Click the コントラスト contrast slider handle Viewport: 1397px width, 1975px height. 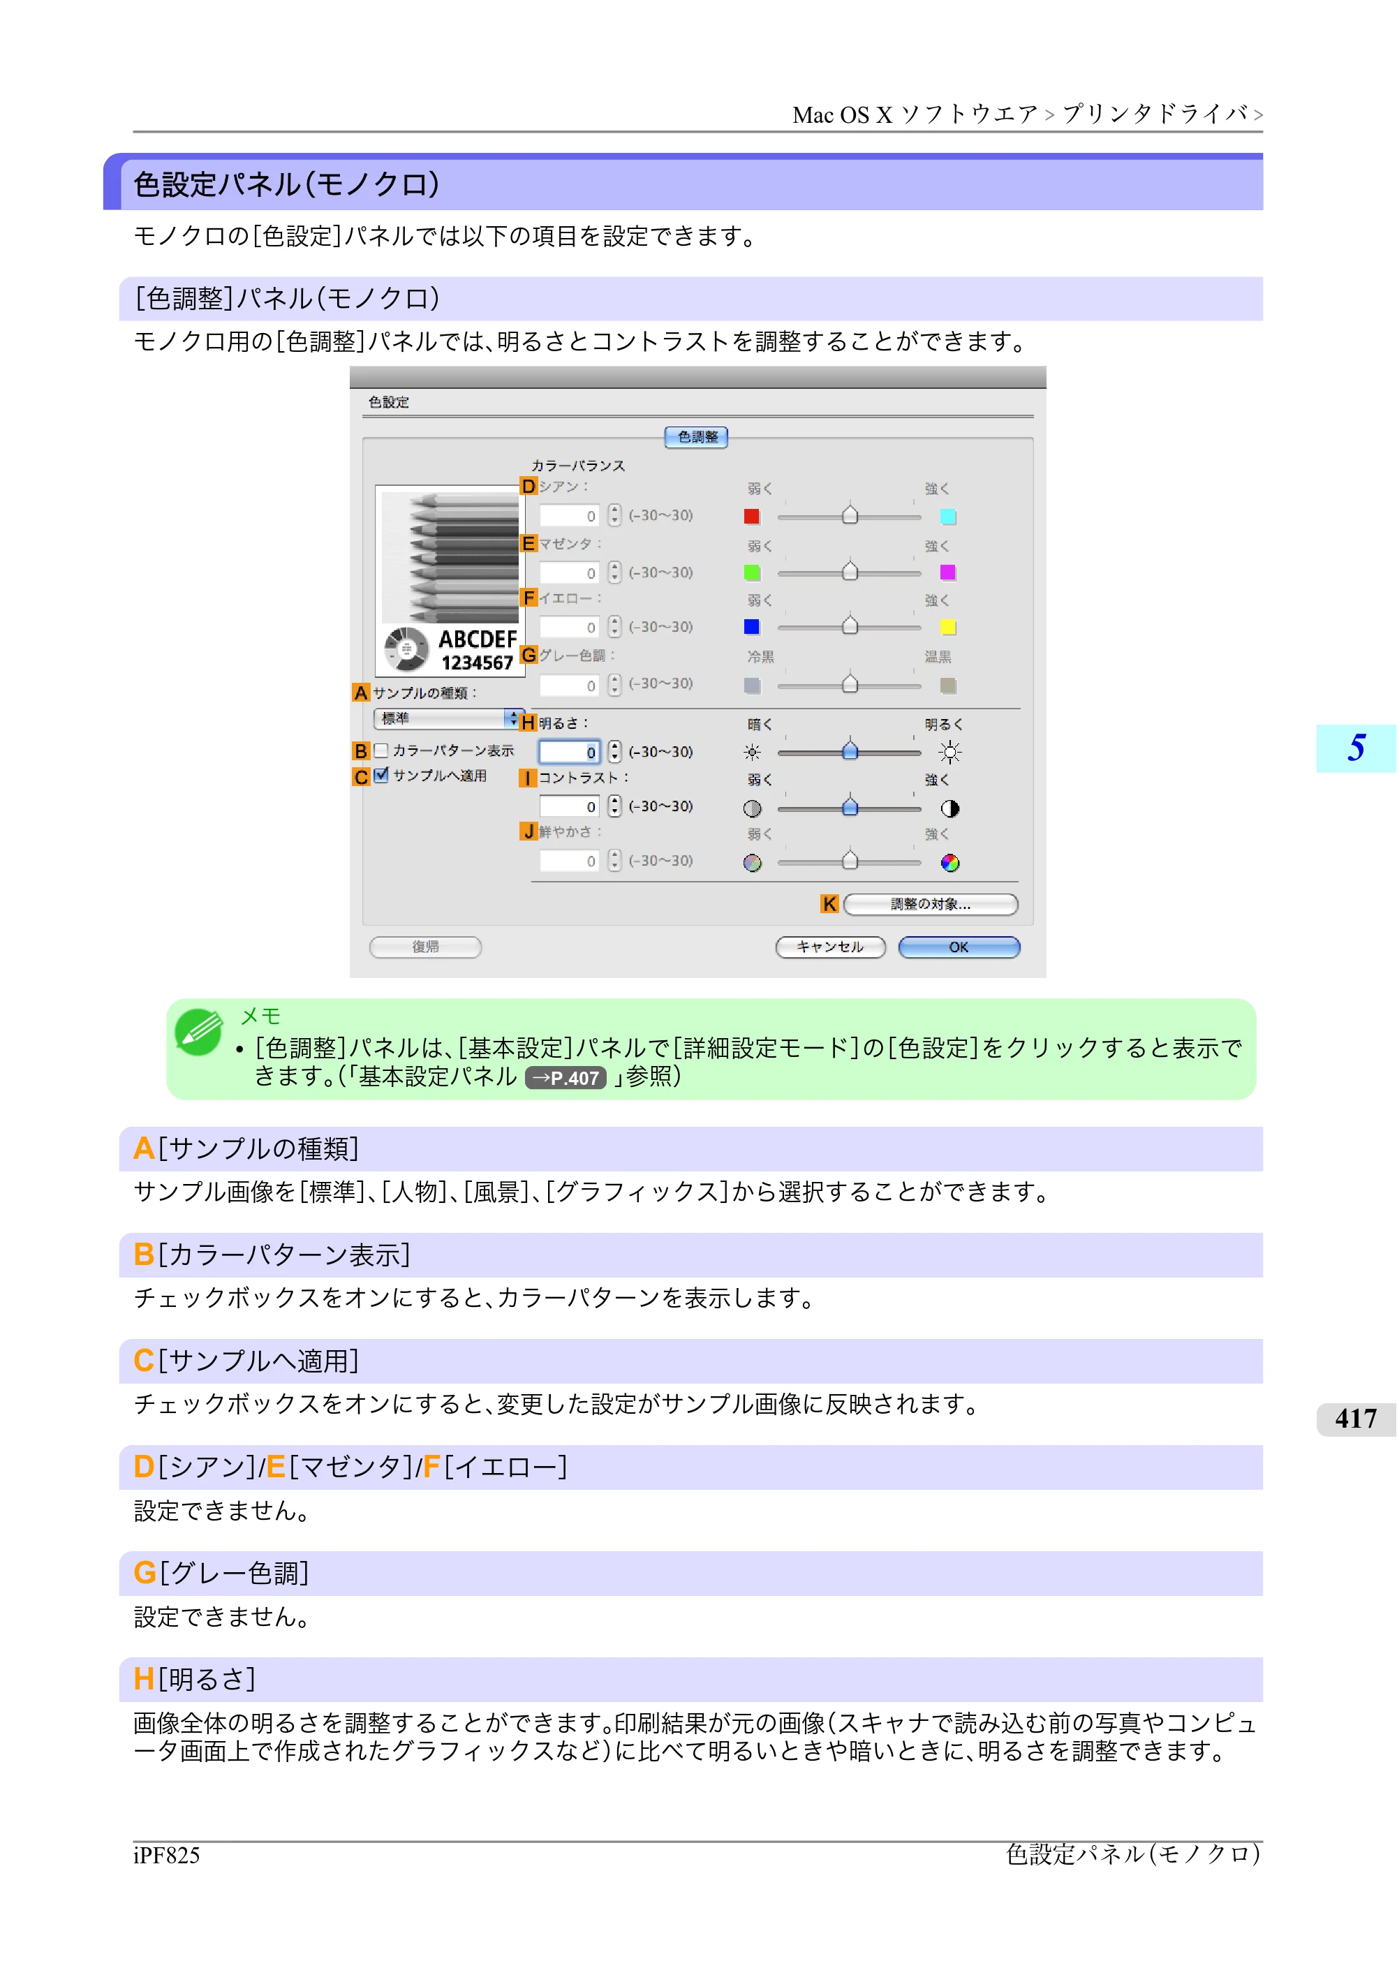850,806
